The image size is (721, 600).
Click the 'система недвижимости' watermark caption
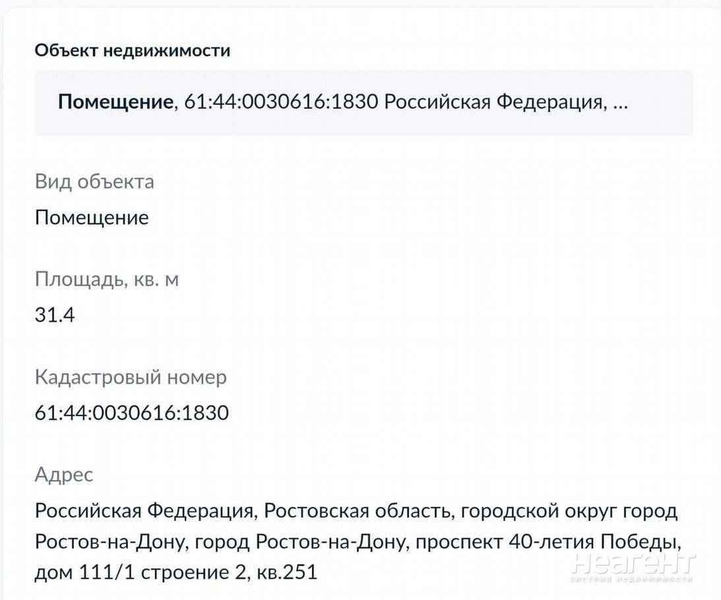pos(632,580)
